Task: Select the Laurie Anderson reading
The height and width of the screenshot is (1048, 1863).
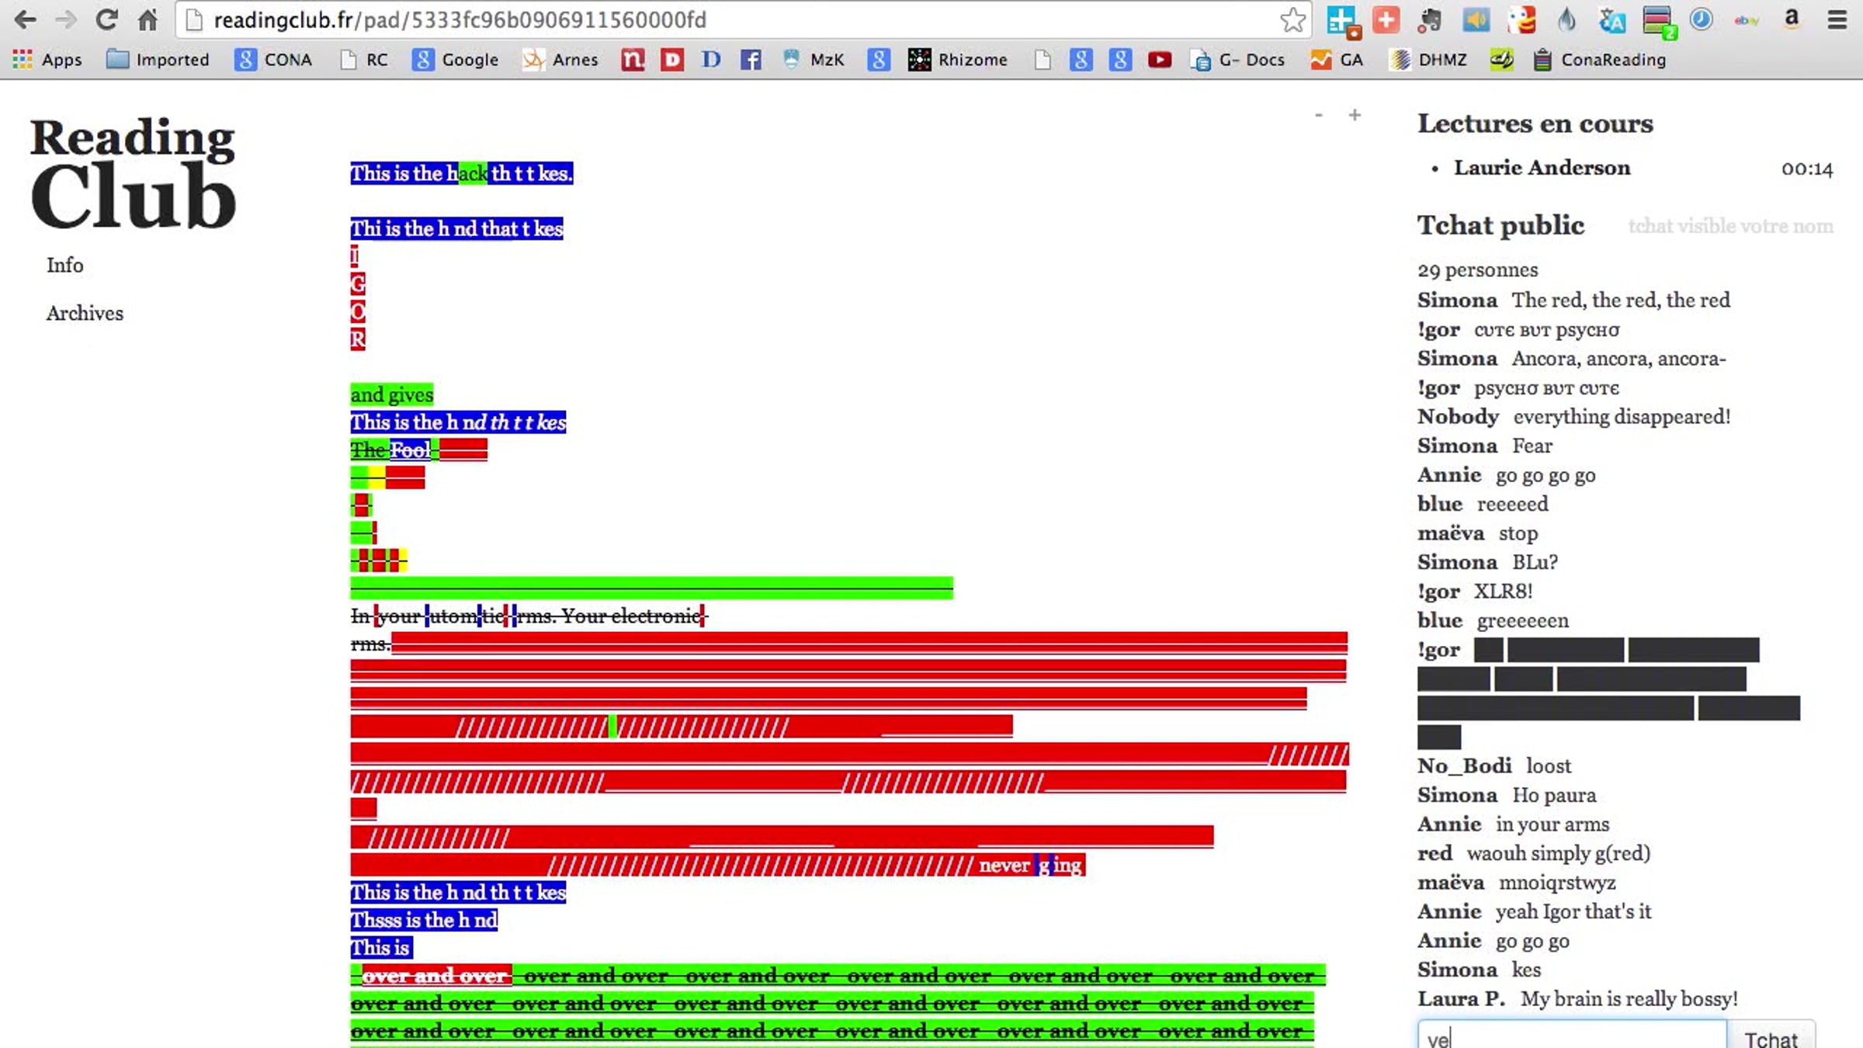Action: 1542,168
